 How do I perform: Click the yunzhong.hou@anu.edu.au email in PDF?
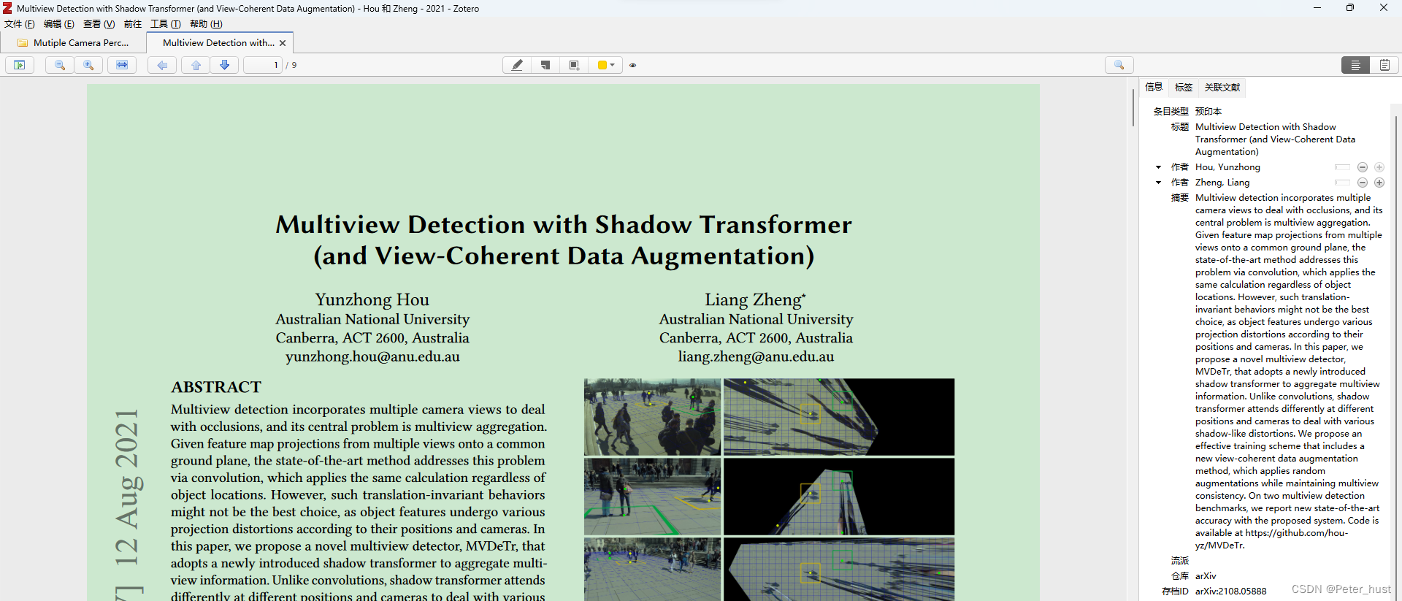click(372, 357)
